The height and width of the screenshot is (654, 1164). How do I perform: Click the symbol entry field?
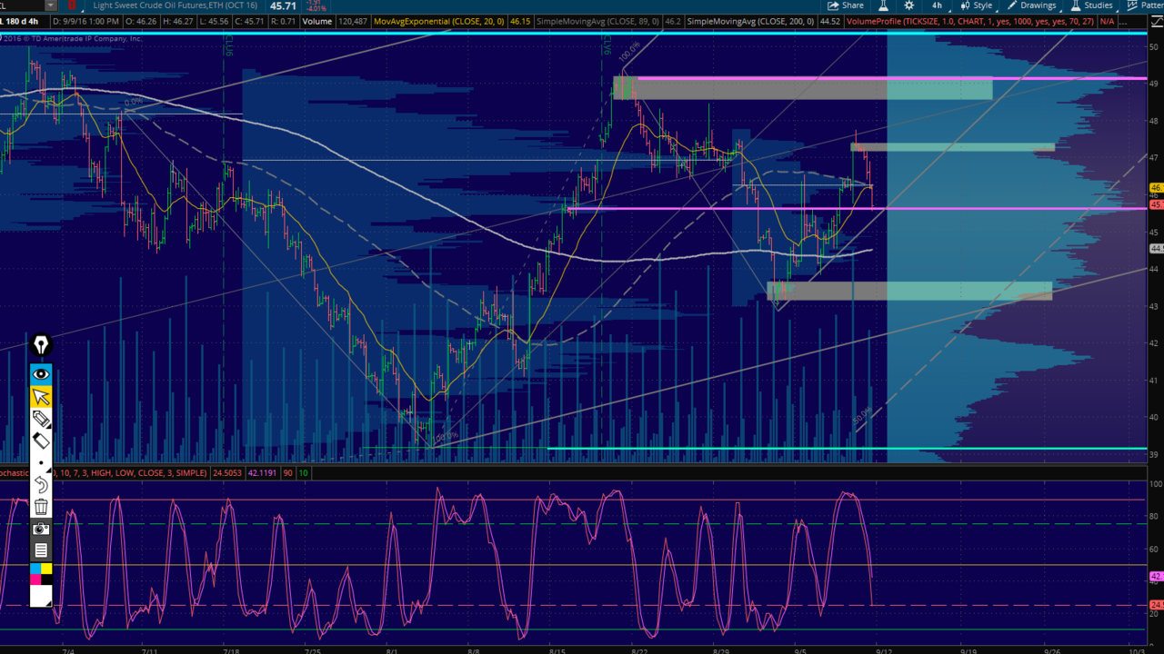[x=23, y=5]
